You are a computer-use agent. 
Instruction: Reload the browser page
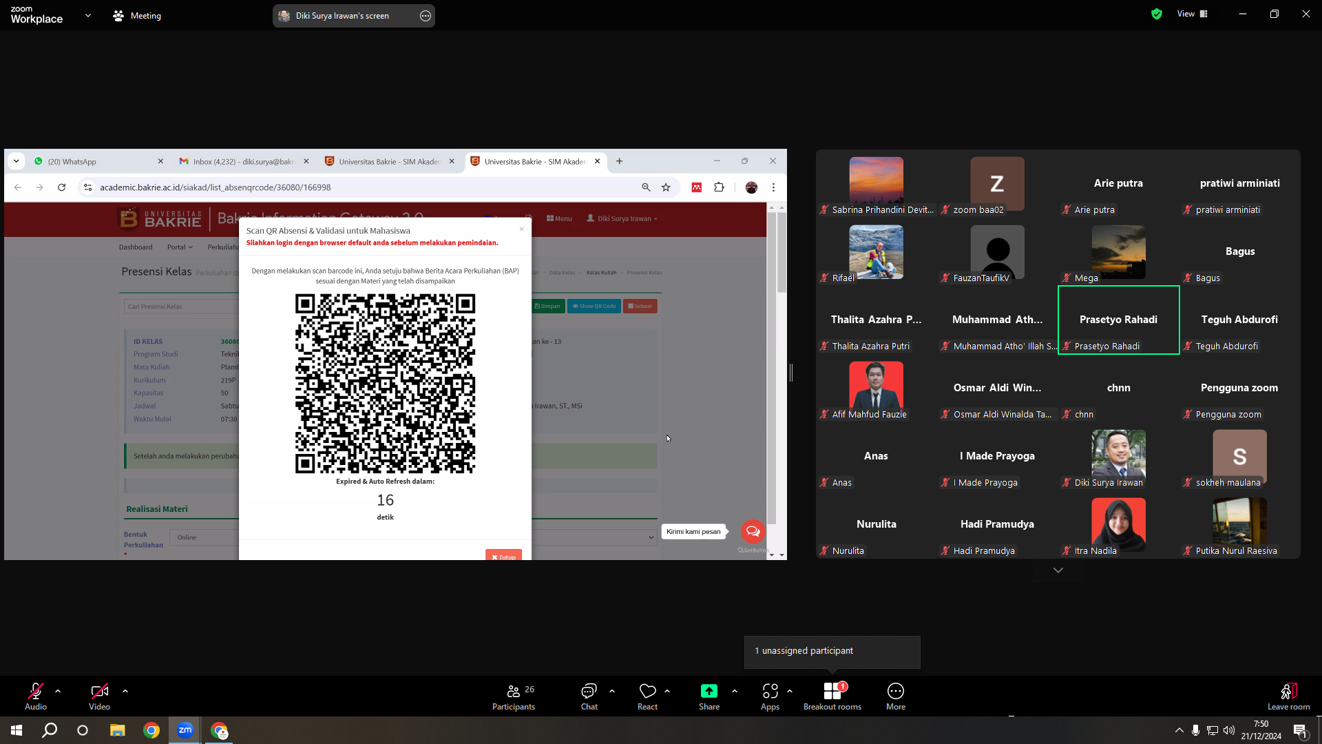[62, 187]
